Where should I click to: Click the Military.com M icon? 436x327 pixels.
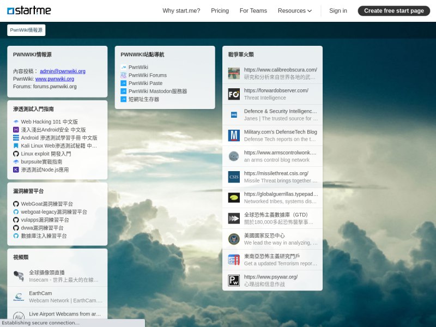pyautogui.click(x=234, y=135)
